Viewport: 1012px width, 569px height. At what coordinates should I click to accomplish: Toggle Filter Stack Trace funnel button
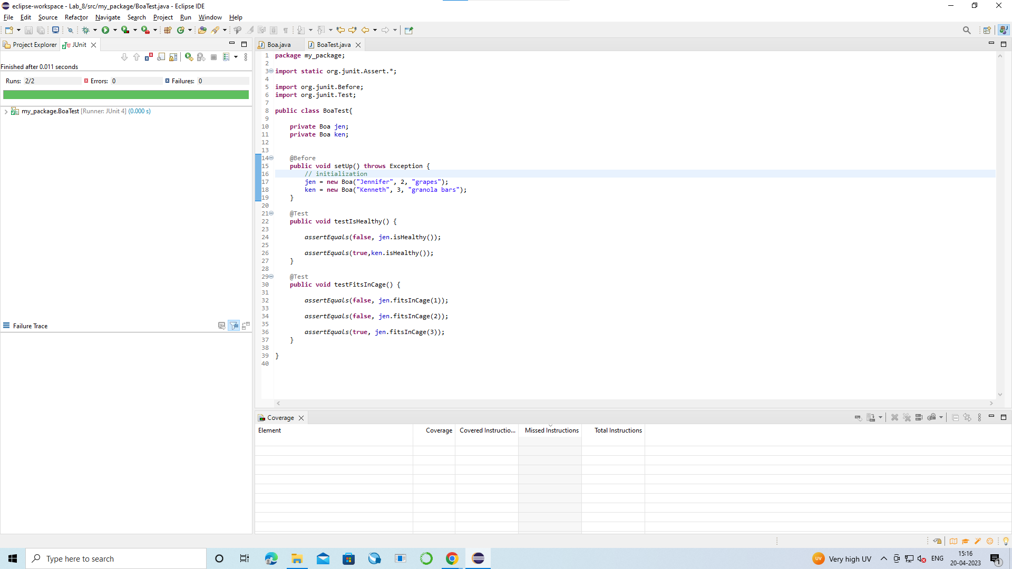pyautogui.click(x=234, y=326)
